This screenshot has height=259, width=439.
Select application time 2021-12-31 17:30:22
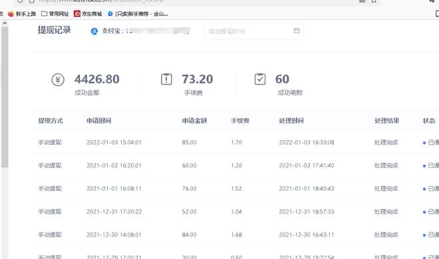tap(114, 212)
